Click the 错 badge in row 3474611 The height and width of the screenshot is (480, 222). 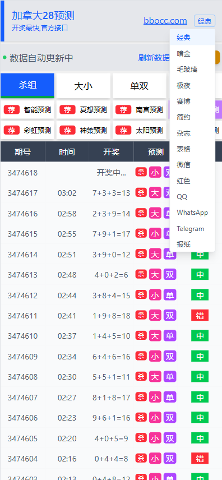click(x=200, y=315)
